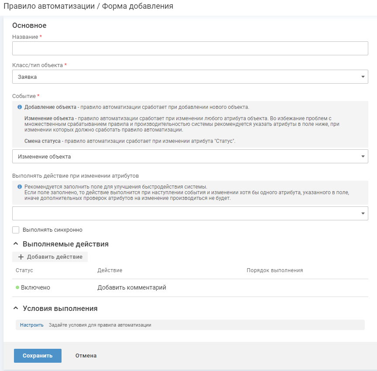
Task: Click the Добавить действие button
Action: tap(50, 257)
